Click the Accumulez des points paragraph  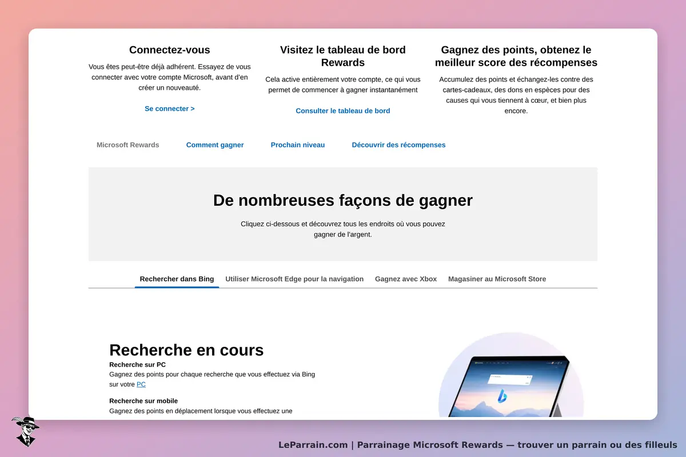pyautogui.click(x=516, y=95)
